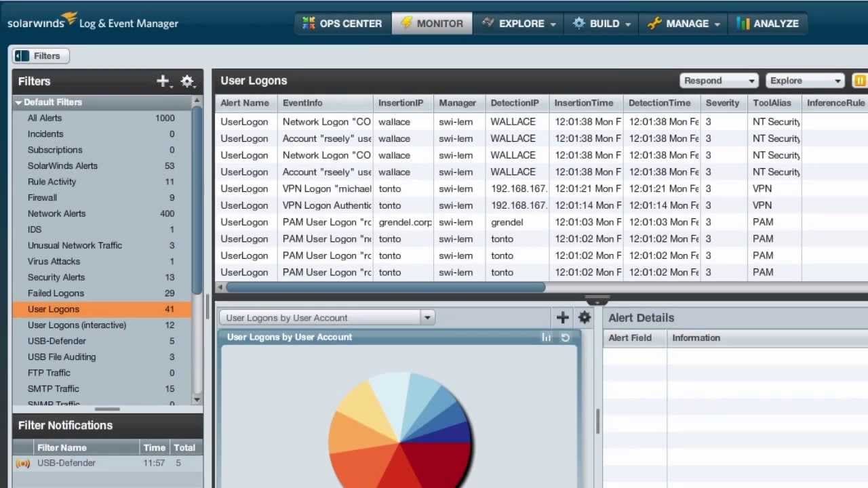Open the ANALYZE tab
868x488 pixels.
[x=768, y=24]
